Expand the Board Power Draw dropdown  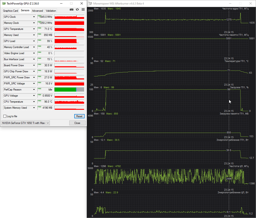point(34,65)
